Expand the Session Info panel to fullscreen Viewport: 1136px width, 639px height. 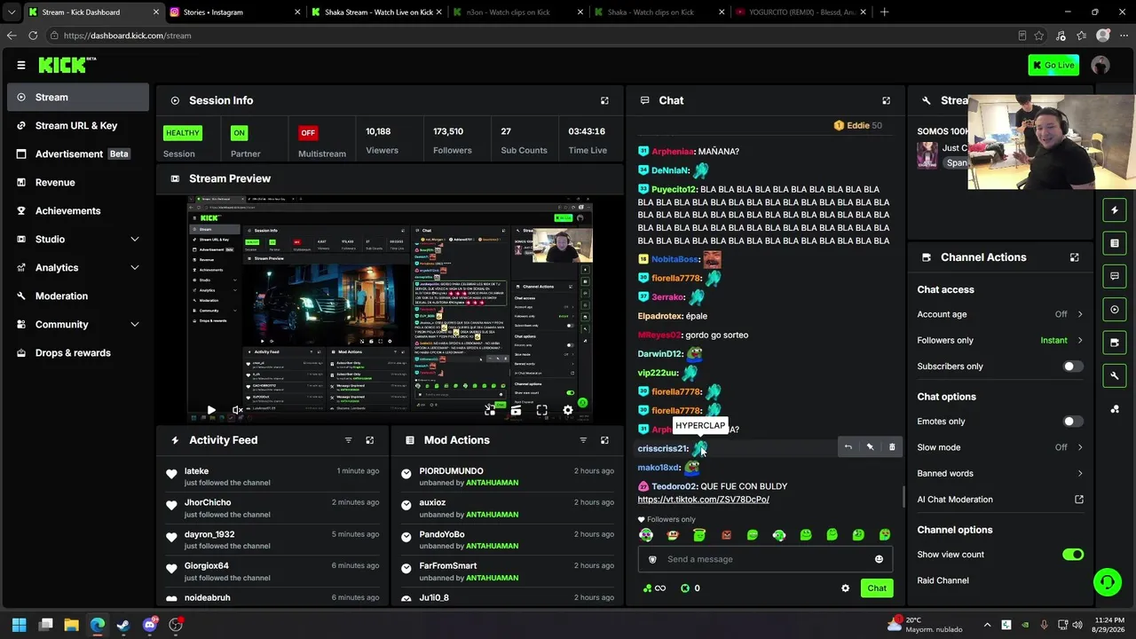(604, 100)
